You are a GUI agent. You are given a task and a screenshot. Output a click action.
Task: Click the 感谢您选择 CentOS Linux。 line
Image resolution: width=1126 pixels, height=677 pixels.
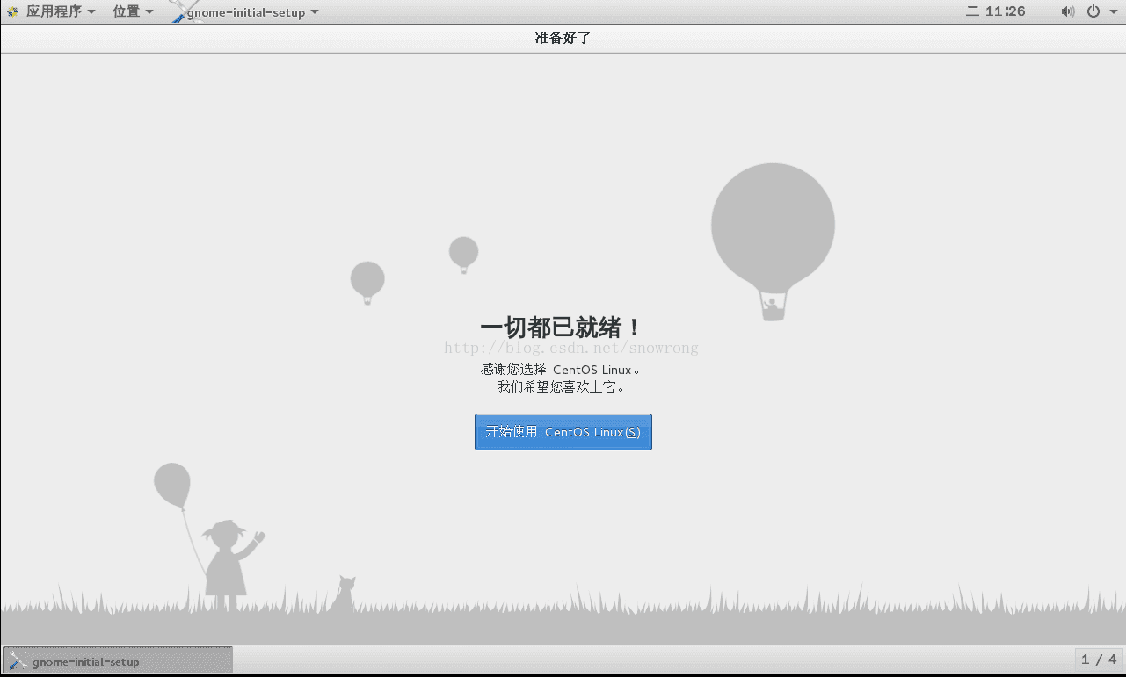(x=563, y=370)
